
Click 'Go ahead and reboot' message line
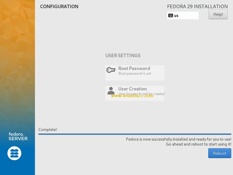coord(199,144)
